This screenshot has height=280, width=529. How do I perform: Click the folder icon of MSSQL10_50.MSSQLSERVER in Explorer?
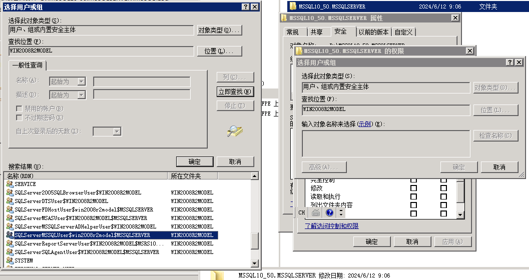coord(293,6)
